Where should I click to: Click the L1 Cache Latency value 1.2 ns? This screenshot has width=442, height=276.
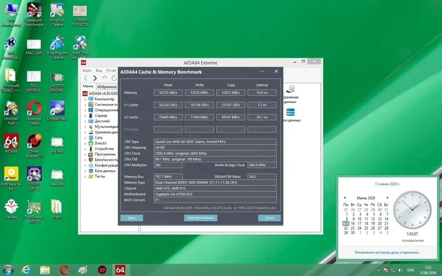262,105
